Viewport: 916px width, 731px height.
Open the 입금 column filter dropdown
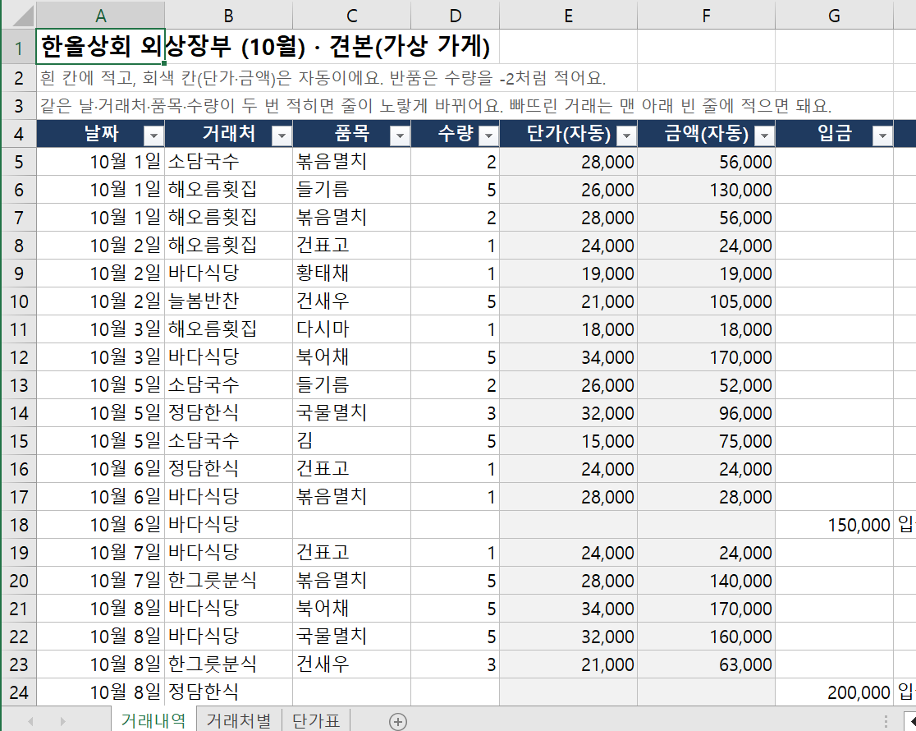[882, 136]
